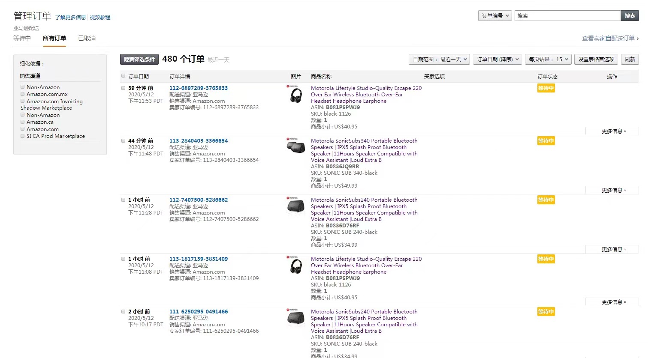This screenshot has width=648, height=358.
Task: Click the SKU SONIC SUB 340-black text
Action: [344, 173]
